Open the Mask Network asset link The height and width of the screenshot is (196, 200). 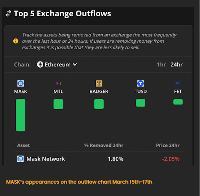click(x=46, y=159)
